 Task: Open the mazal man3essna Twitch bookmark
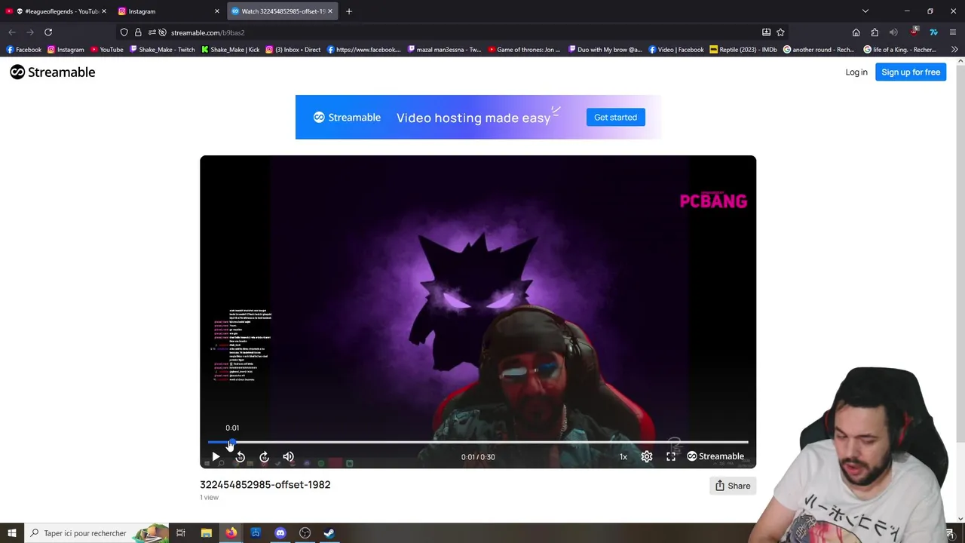coord(444,50)
